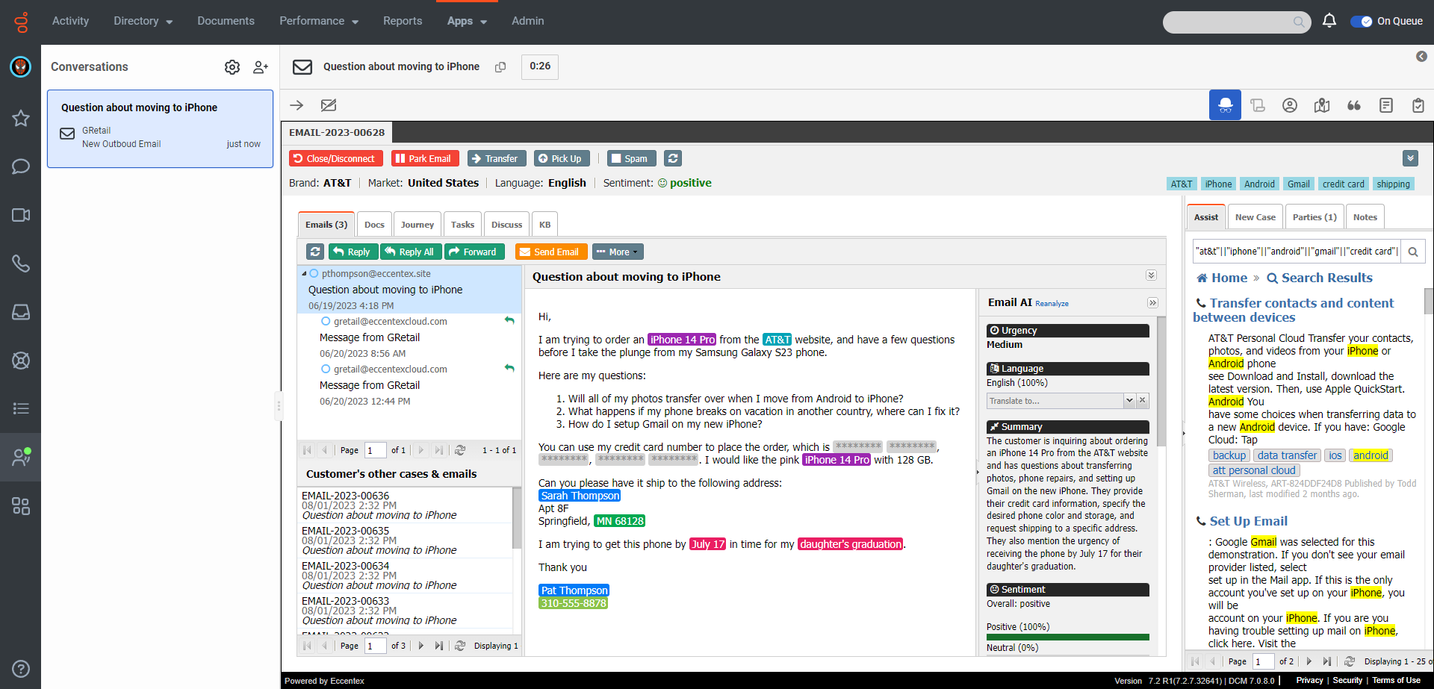Image resolution: width=1434 pixels, height=689 pixels.
Task: Open the New Case tab
Action: pyautogui.click(x=1255, y=217)
